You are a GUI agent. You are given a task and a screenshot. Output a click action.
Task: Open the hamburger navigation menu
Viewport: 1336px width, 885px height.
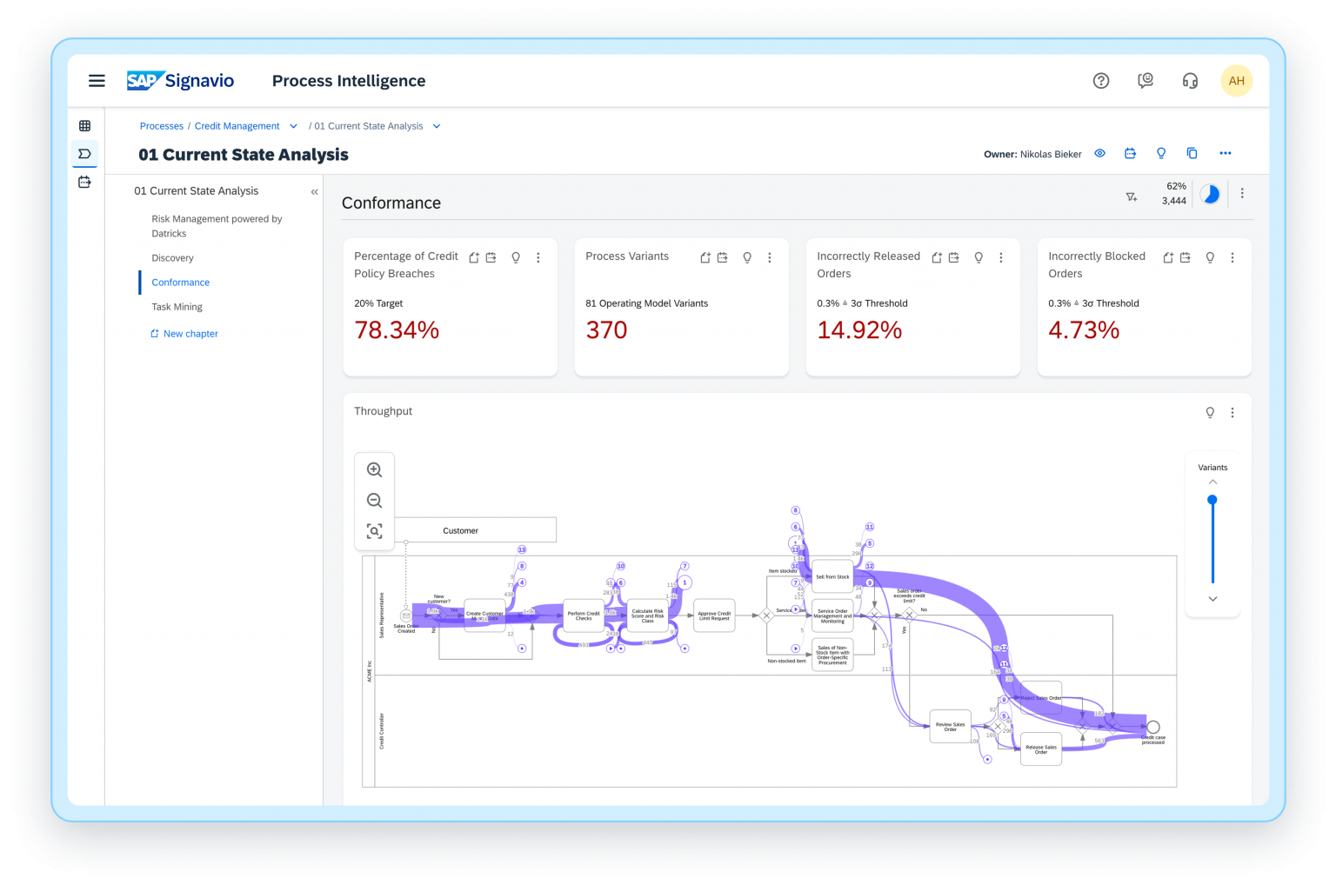point(97,80)
